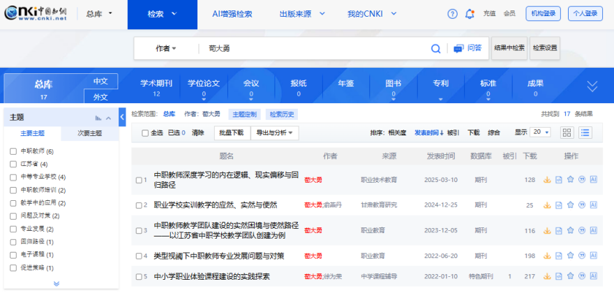Click the magnifier search icon in search bar
This screenshot has width=614, height=293.
pyautogui.click(x=435, y=48)
